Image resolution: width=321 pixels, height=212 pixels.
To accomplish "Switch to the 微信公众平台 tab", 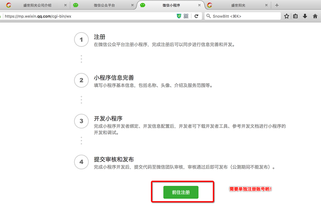I will tap(104, 5).
